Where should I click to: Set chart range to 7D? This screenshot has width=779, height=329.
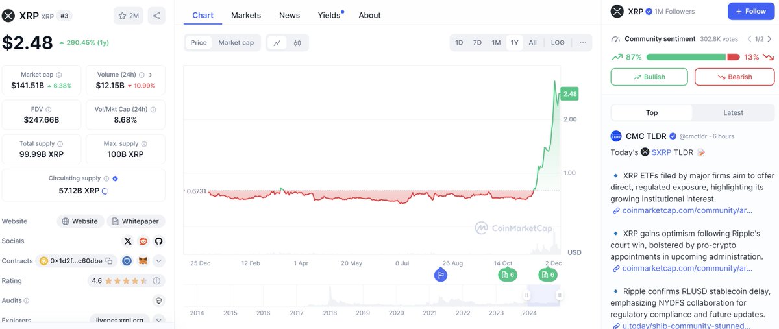[x=477, y=43]
